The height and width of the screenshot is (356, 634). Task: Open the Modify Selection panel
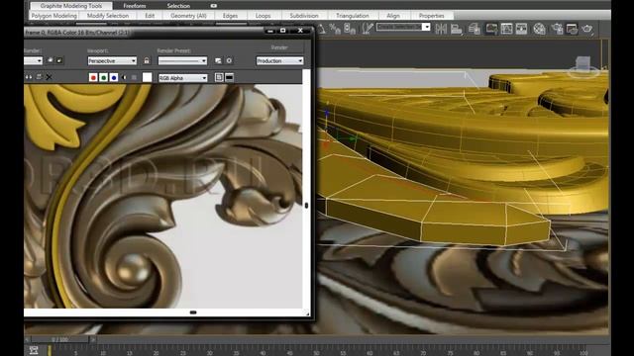point(108,16)
